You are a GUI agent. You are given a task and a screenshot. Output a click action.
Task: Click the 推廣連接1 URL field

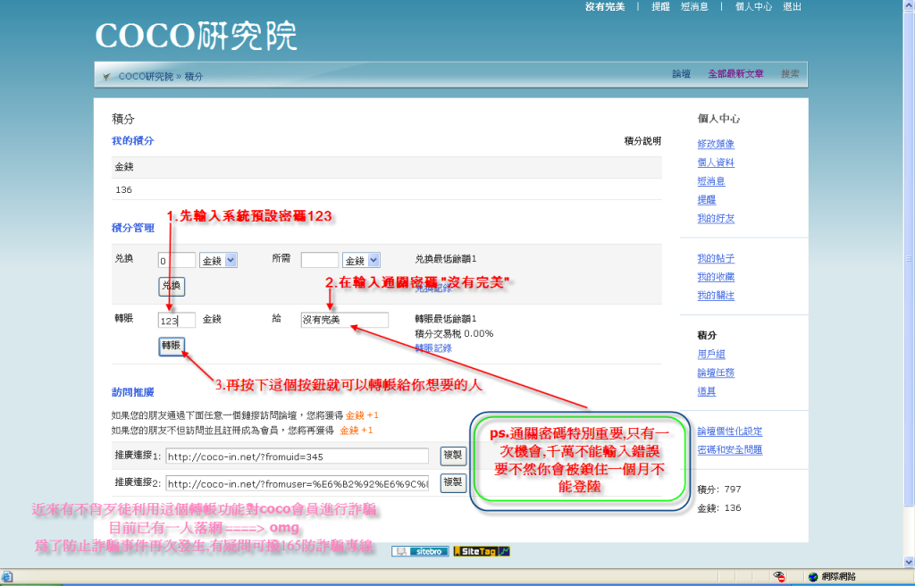click(x=297, y=456)
